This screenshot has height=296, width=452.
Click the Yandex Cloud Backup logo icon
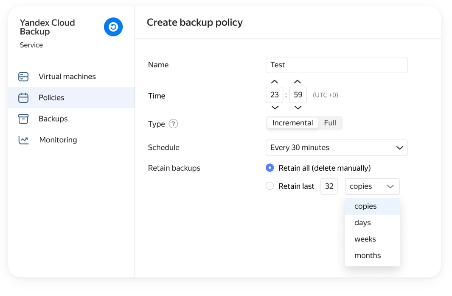tap(113, 27)
